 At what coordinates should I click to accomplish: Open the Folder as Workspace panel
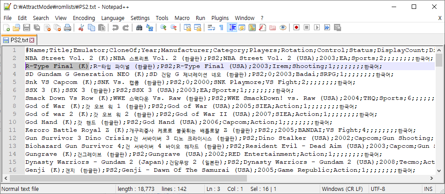click(272, 28)
